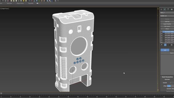Toggle eye of third Hard Mesh Difference entry

point(162,35)
